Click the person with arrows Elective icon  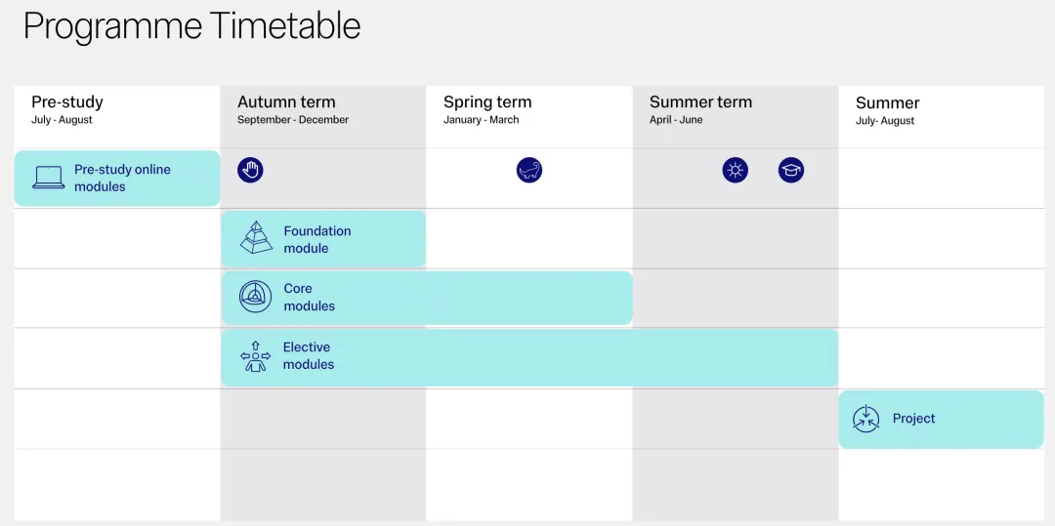[x=256, y=356]
